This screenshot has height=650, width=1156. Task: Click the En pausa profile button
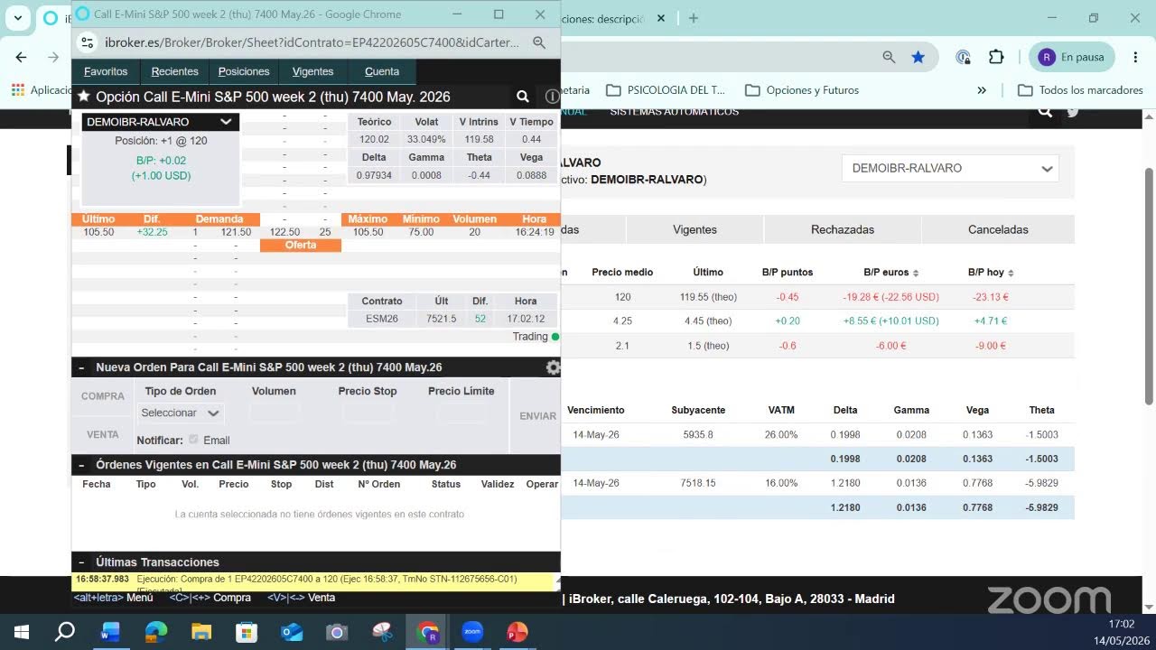pyautogui.click(x=1072, y=57)
